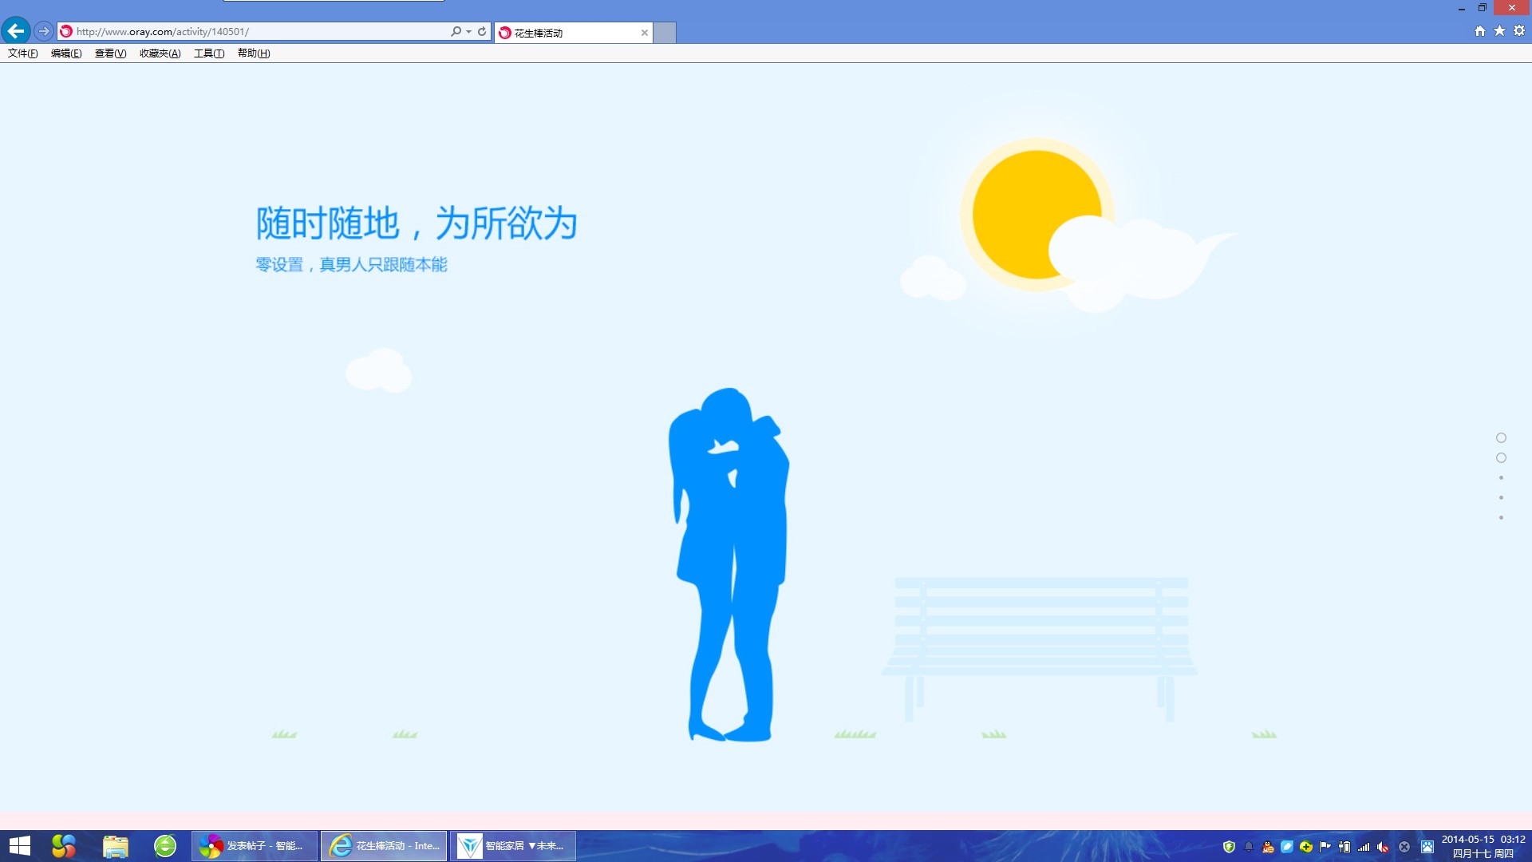Open QQ from the system tray penguin icon
The image size is (1532, 862).
click(x=1266, y=847)
